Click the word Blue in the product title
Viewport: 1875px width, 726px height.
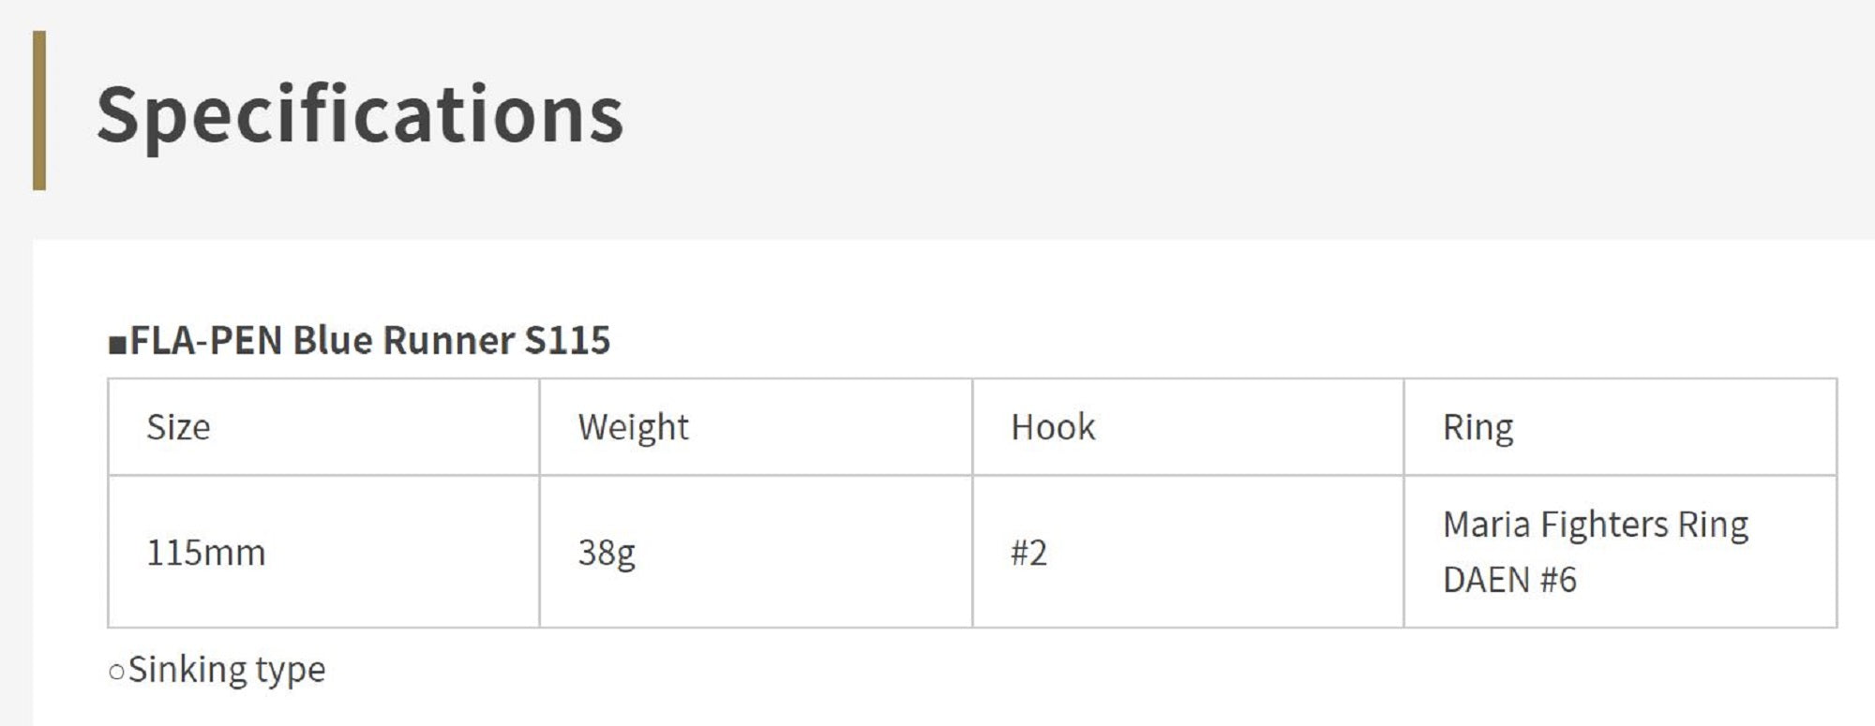point(333,340)
